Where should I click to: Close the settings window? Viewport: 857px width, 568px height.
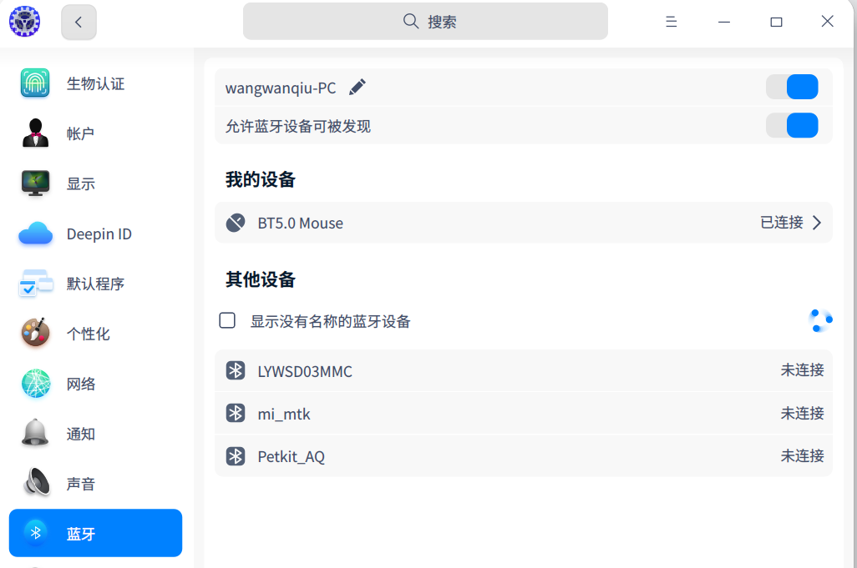828,22
